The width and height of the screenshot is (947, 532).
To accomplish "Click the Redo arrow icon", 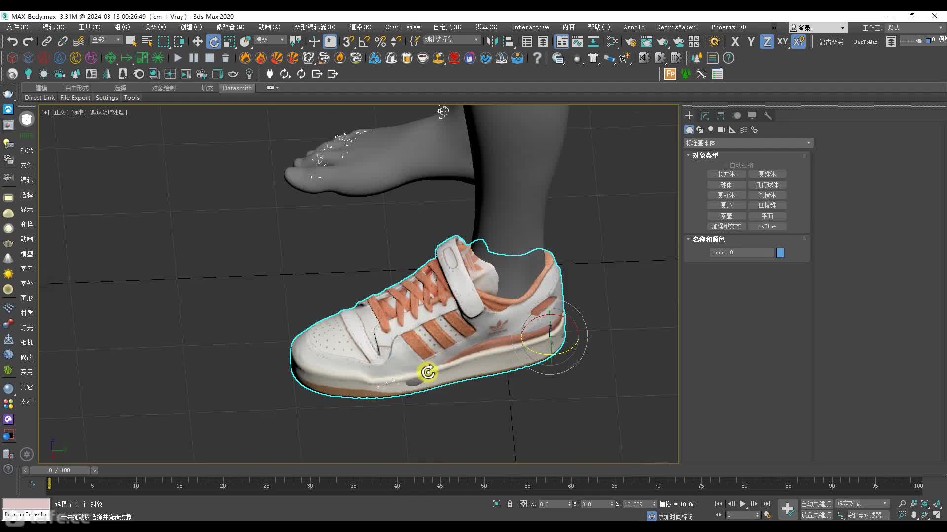I will (28, 41).
